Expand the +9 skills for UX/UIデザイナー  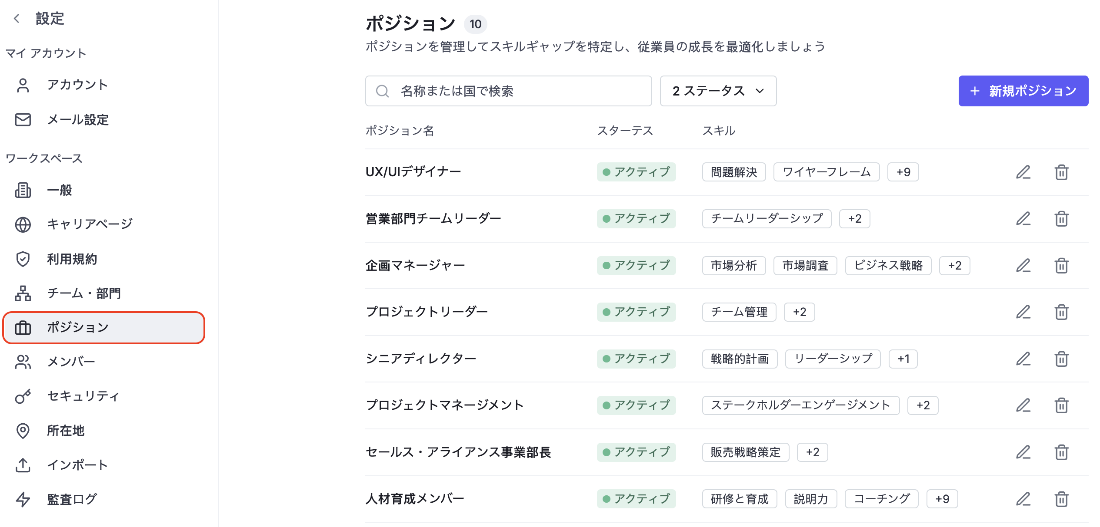[x=903, y=172]
